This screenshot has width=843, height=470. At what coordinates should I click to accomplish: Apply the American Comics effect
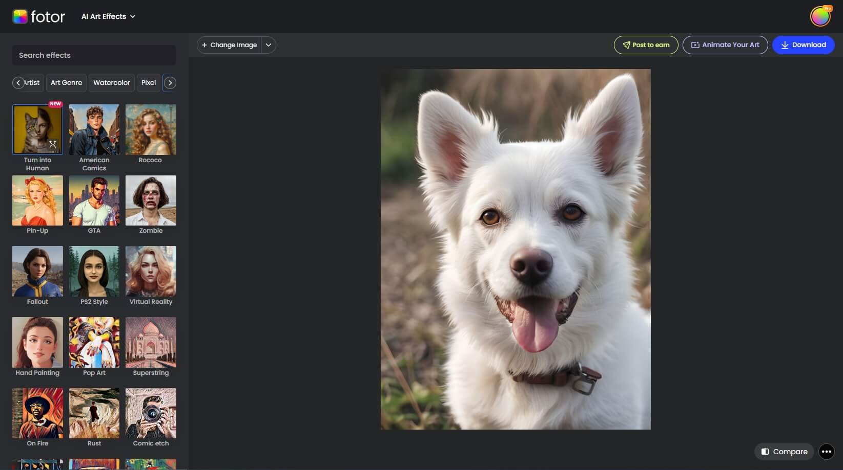click(94, 129)
